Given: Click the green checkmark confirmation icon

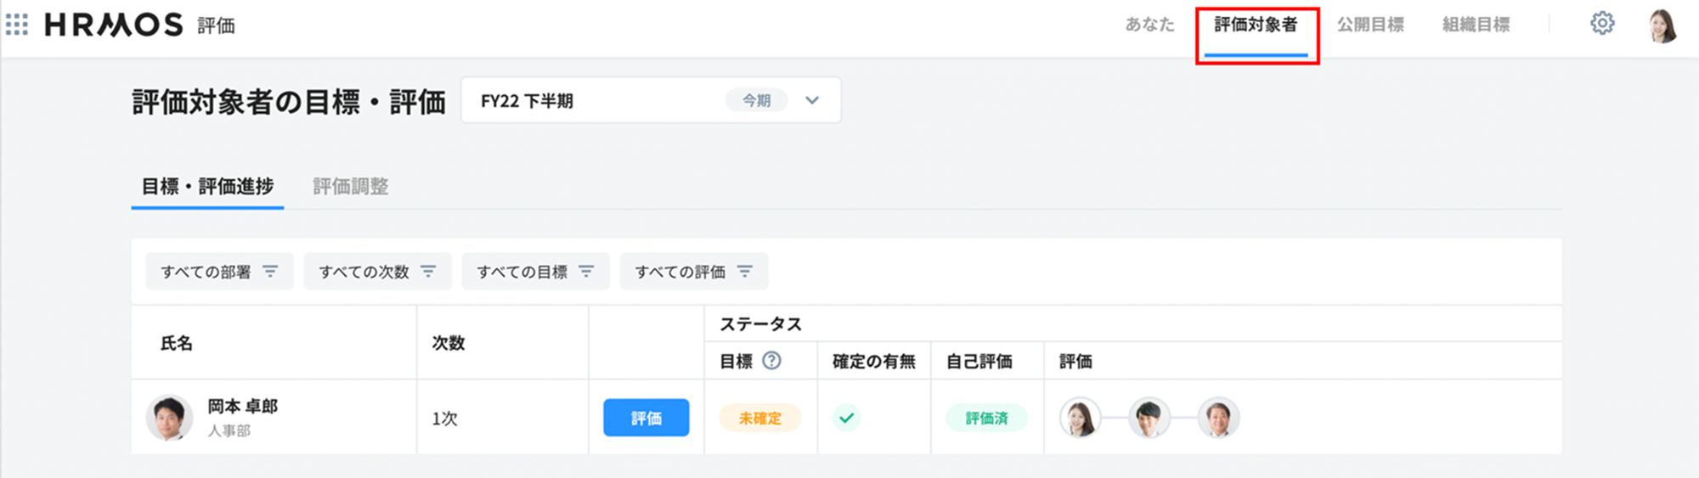Looking at the screenshot, I should pos(846,418).
